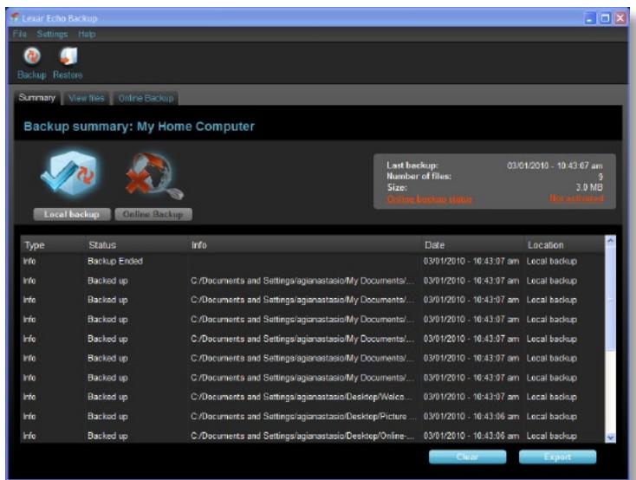Click the log scrollbar down arrow

[610, 438]
